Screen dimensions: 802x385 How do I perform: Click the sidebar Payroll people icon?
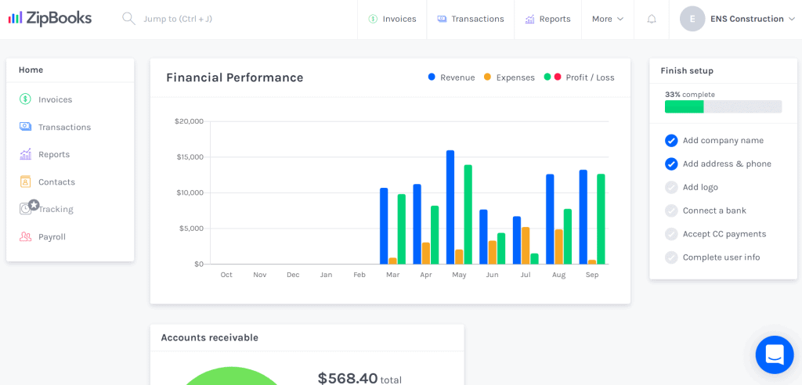tap(26, 237)
